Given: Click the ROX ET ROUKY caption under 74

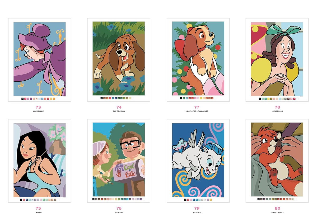Looking at the screenshot, I should tap(119, 111).
